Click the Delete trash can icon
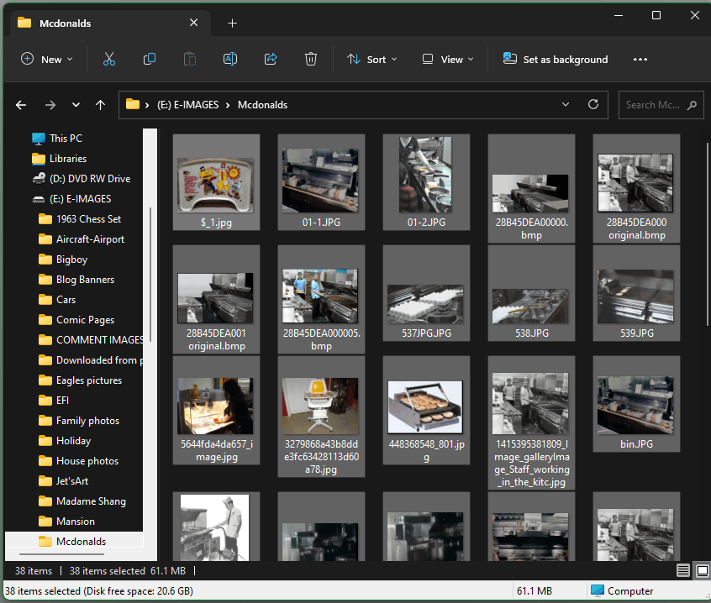 point(311,60)
